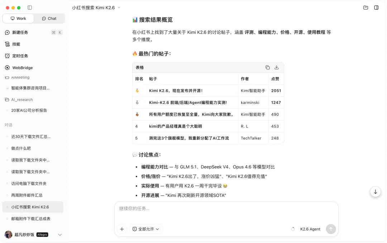Click the 定时任务 clock icon
This screenshot has height=243, width=387.
tap(8, 56)
